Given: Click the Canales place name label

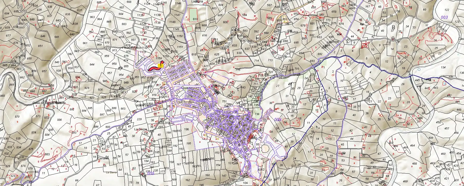Looking at the screenshot, I should (103, 158).
